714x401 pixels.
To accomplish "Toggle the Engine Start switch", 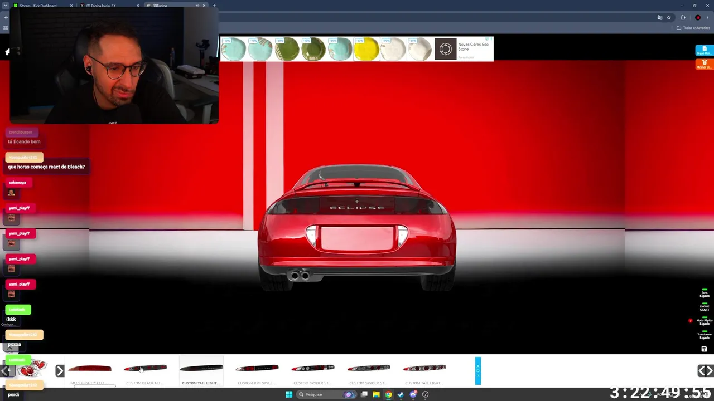I will pos(705,306).
